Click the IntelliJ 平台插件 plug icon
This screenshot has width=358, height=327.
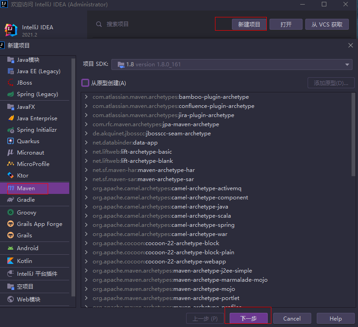[11, 273]
